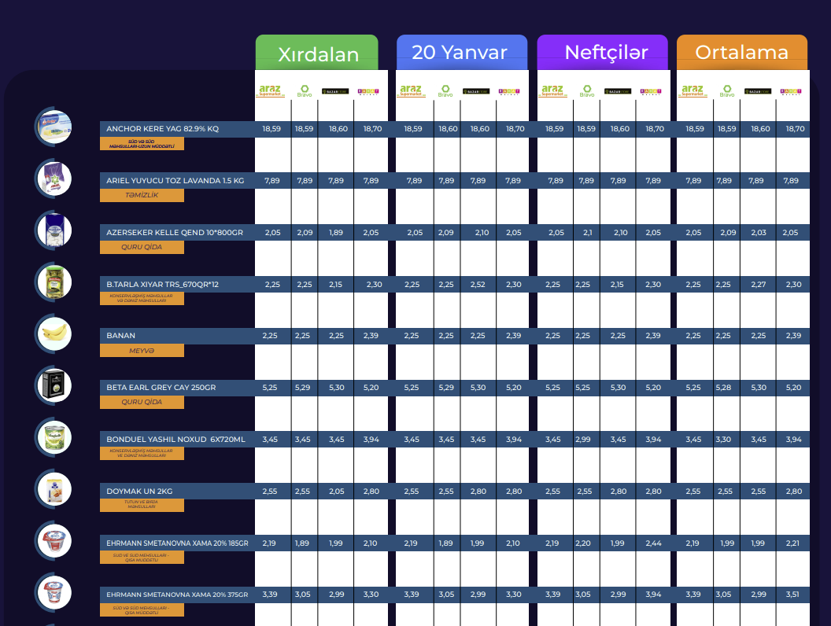Select the Bravo logo under Neftçilər
The height and width of the screenshot is (626, 831).
587,91
